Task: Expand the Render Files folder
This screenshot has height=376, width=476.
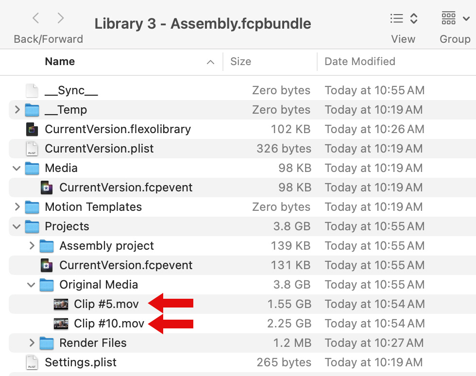Action: [x=32, y=343]
